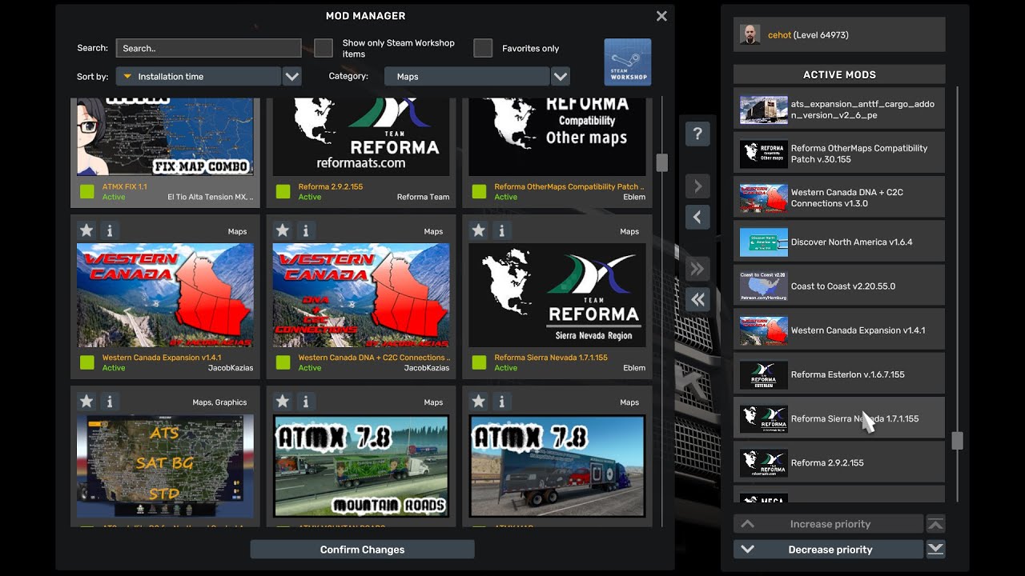Click the single left arrow remove button
1025x576 pixels.
coord(697,217)
